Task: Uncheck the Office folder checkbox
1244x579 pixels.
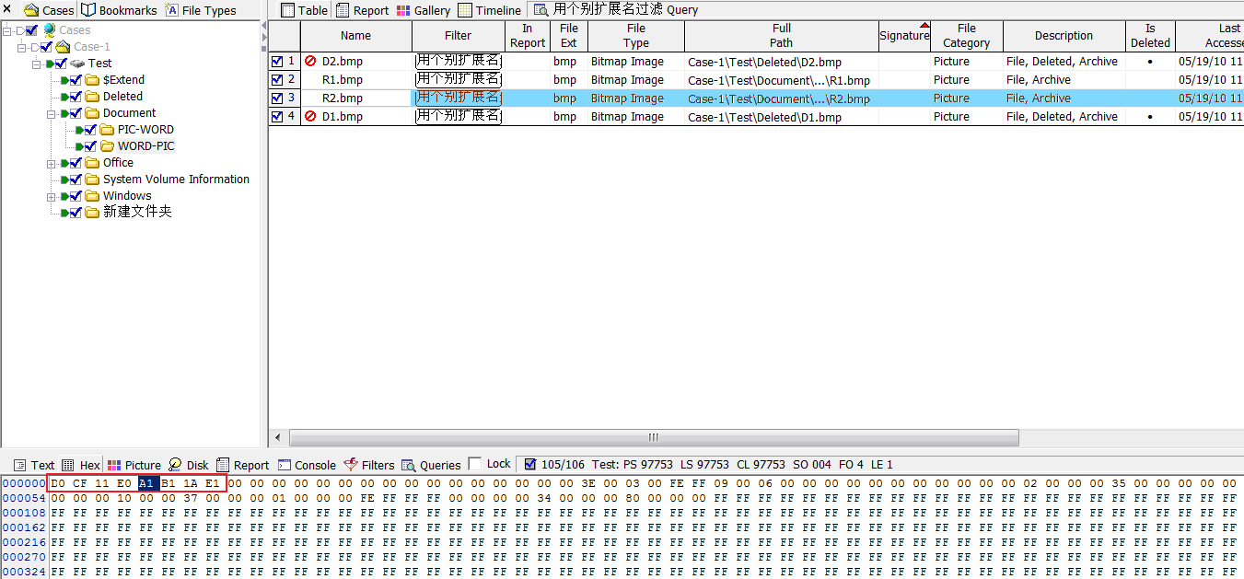Action: [76, 163]
